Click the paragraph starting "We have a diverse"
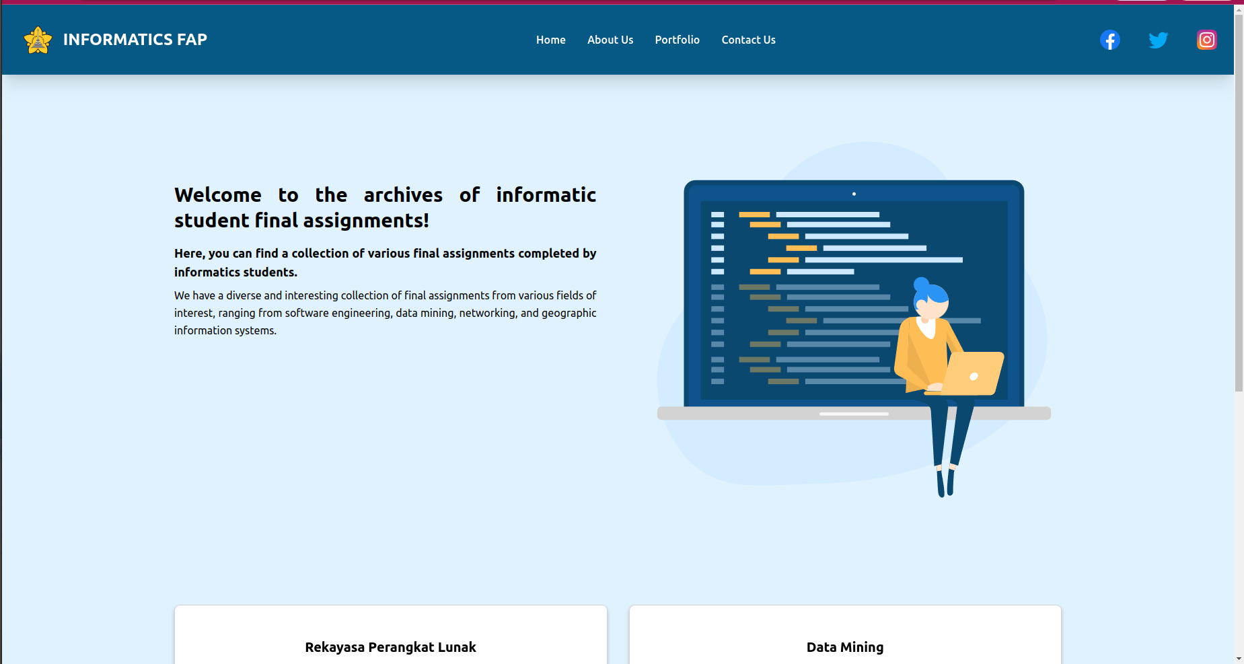Viewport: 1244px width, 664px height. (x=385, y=313)
